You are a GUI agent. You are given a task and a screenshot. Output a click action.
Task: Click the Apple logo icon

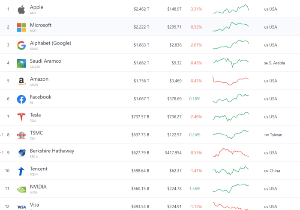(x=21, y=10)
